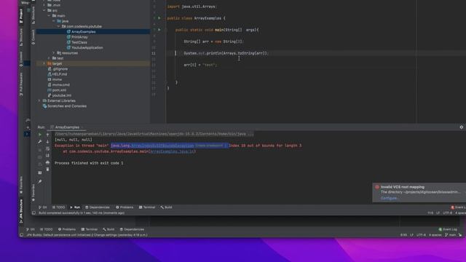Open the Build tool window tab
The image size is (466, 262).
tap(166, 207)
